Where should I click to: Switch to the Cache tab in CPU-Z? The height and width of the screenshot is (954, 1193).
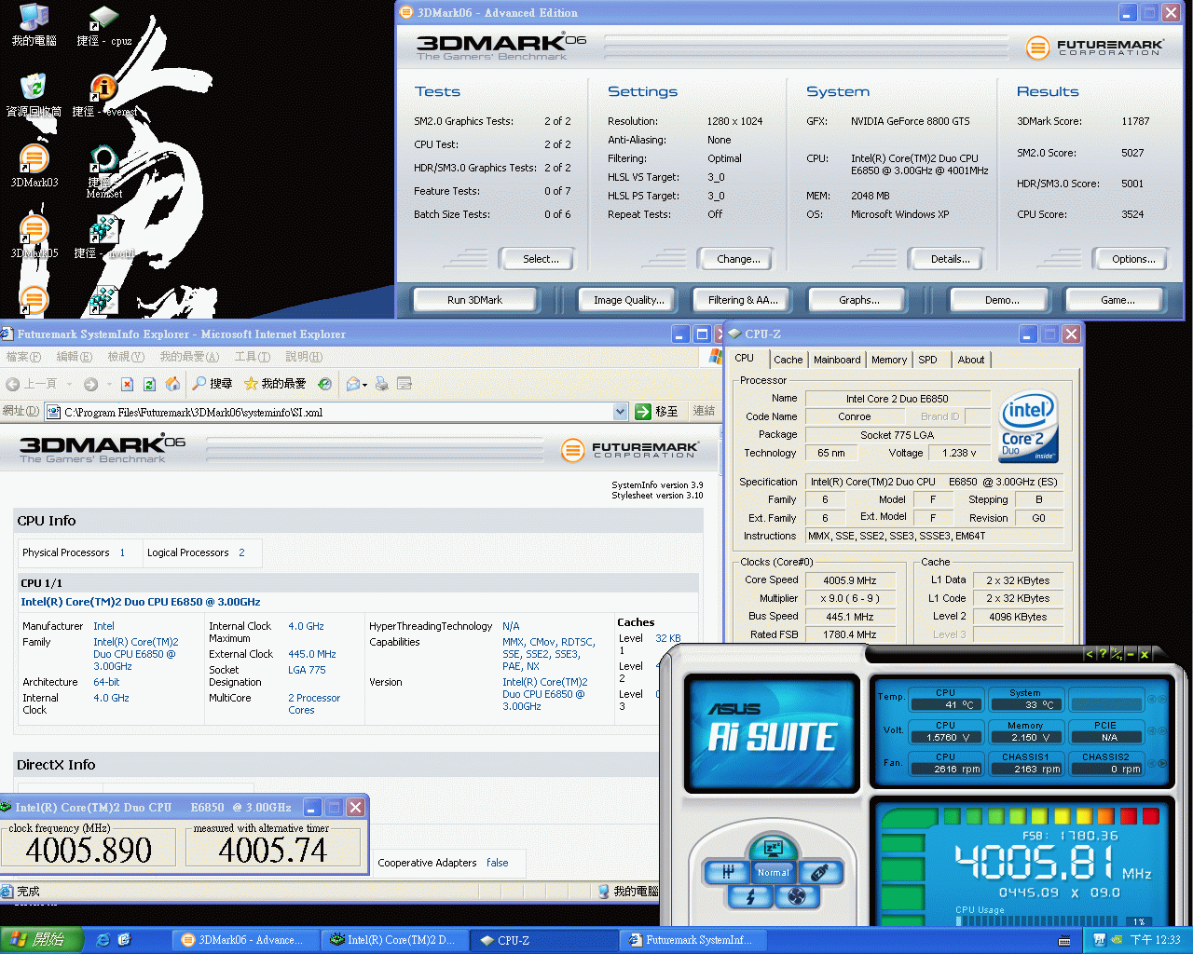(x=788, y=360)
